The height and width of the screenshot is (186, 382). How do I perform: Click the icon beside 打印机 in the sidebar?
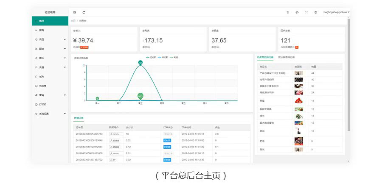(x=37, y=104)
